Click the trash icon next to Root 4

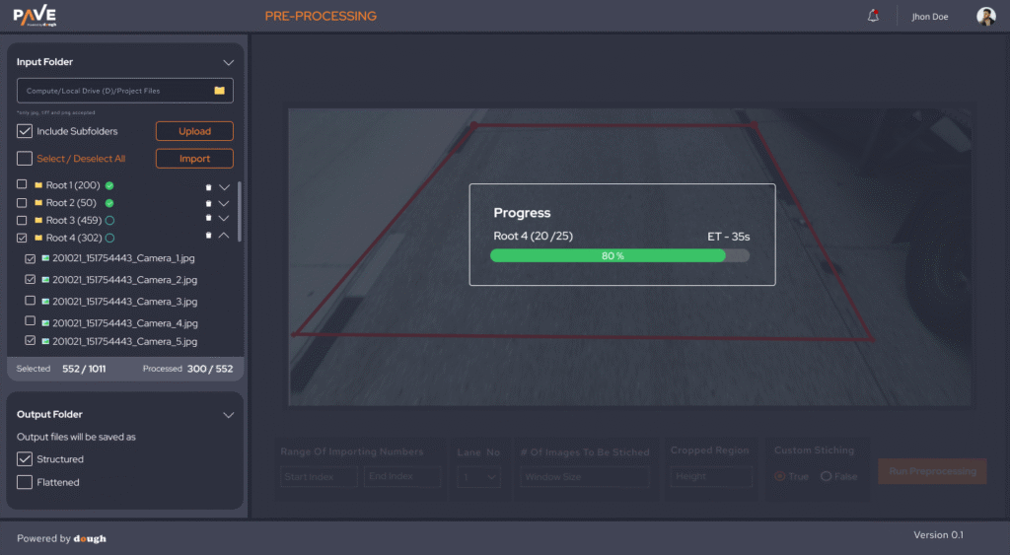tap(208, 237)
